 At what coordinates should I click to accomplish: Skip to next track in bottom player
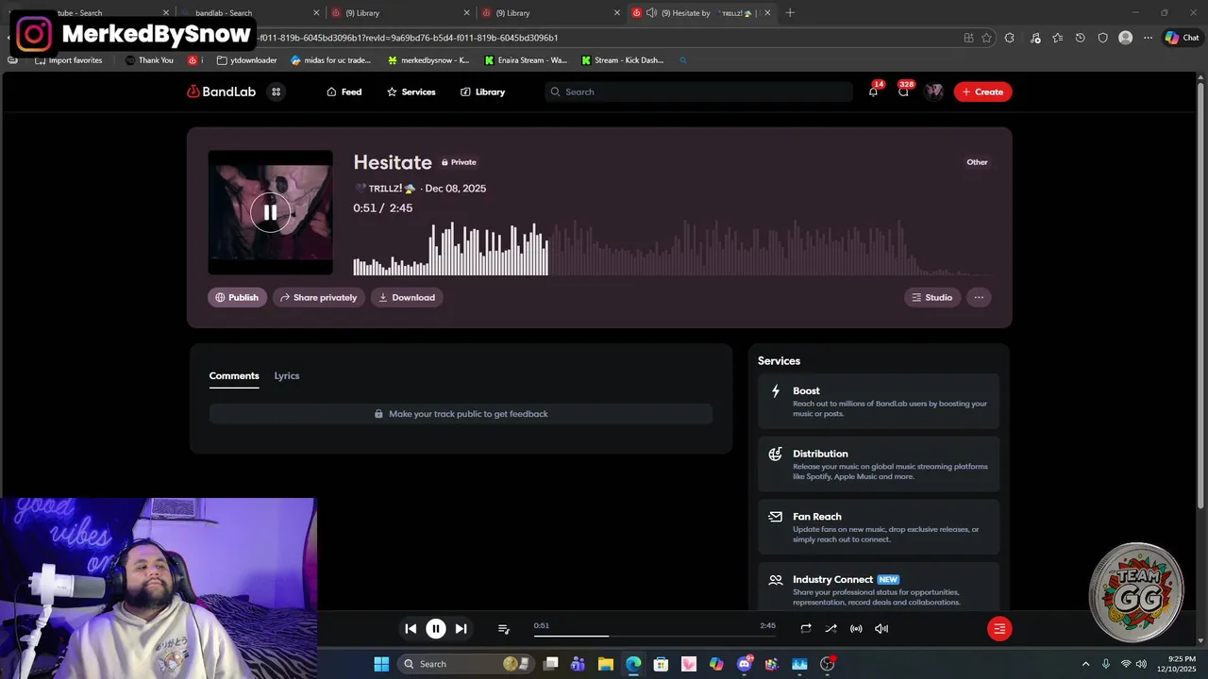[461, 628]
